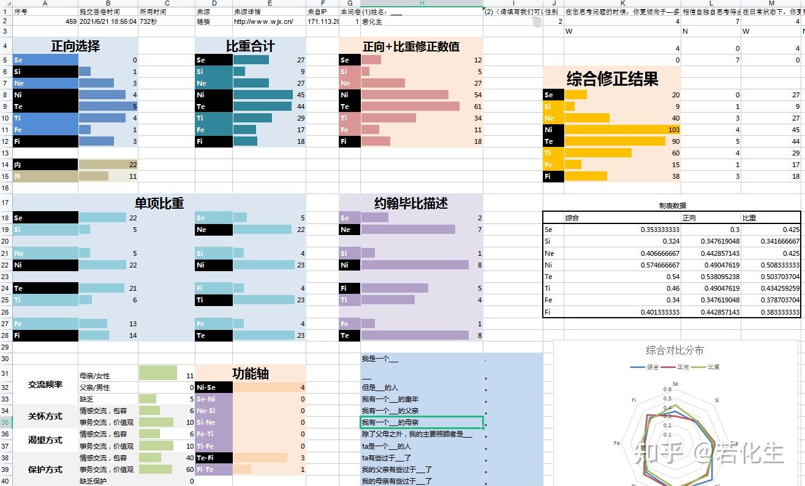
Task: Select column E header
Action: 269,3
